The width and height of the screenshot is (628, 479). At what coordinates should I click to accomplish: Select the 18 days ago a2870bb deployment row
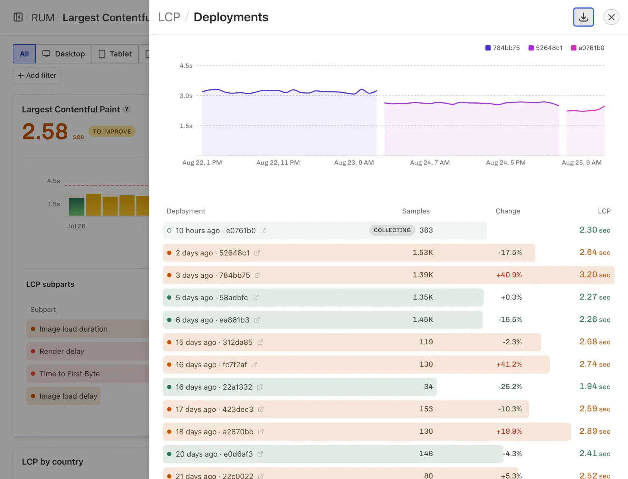[x=389, y=432]
